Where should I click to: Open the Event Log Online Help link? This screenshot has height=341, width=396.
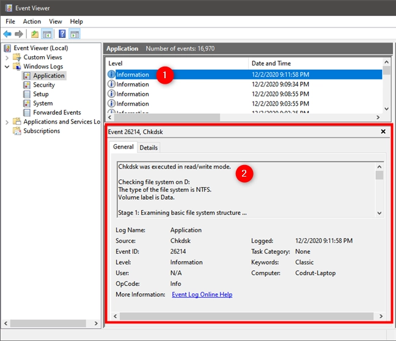coord(202,295)
